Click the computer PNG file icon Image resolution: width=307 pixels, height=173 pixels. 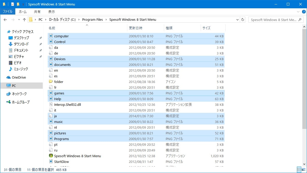point(51,36)
